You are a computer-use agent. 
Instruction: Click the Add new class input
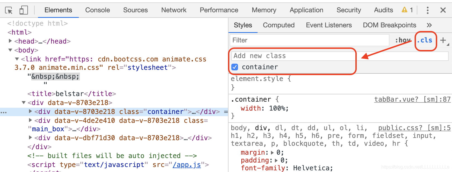click(x=340, y=56)
